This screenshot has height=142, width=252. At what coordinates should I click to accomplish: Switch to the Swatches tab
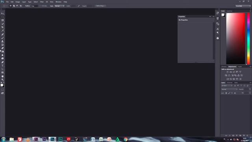click(229, 11)
